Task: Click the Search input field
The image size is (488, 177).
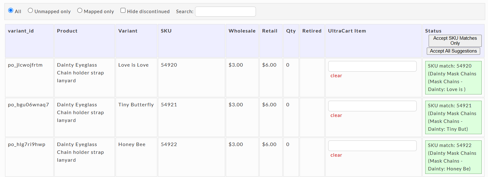Action: (225, 12)
